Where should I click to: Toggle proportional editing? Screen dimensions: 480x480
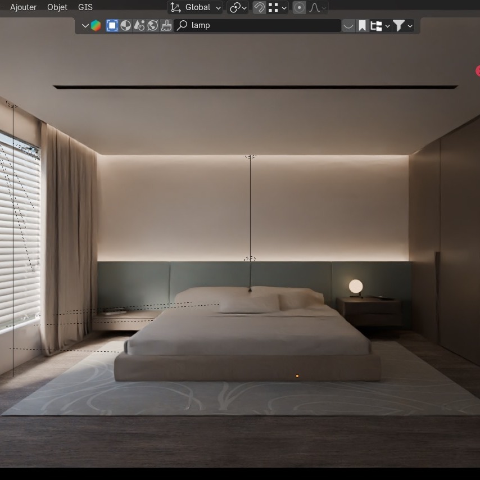pyautogui.click(x=299, y=7)
